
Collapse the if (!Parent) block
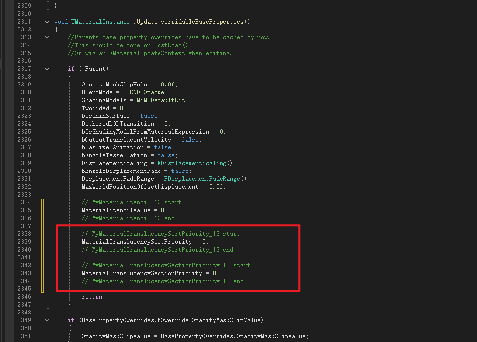coord(47,69)
